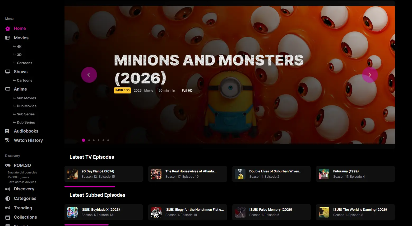Open the Categories page

(25, 199)
